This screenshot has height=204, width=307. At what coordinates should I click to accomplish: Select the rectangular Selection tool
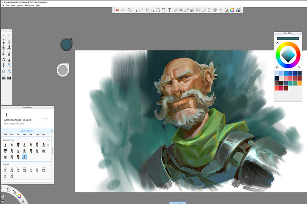(x=135, y=10)
